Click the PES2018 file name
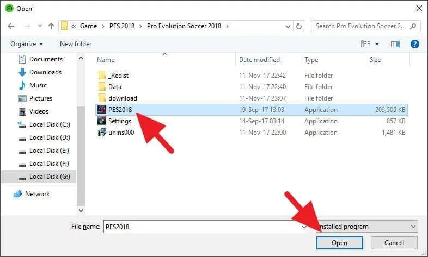 [x=120, y=109]
